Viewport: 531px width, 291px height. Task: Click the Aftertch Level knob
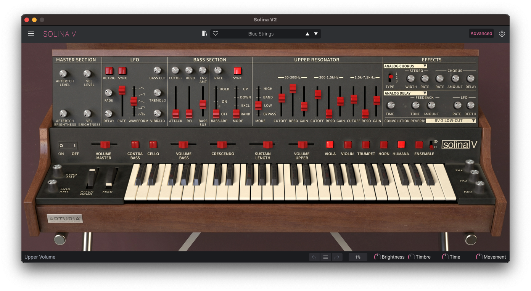coord(63,74)
